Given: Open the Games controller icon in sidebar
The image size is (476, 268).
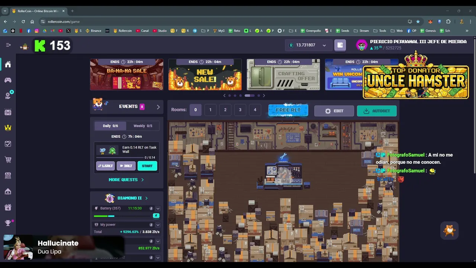Looking at the screenshot, I should coord(8,80).
